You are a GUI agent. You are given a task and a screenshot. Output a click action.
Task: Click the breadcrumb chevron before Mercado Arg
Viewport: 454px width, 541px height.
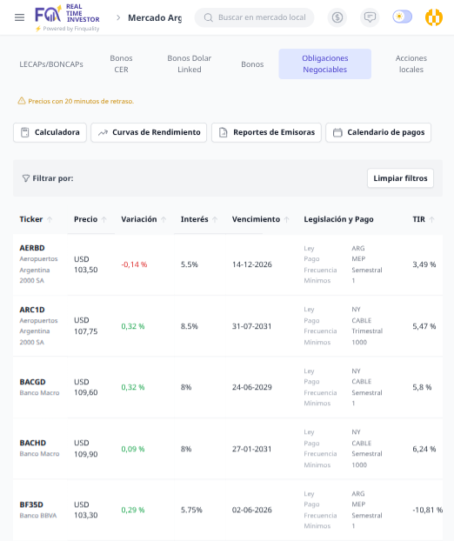point(118,17)
